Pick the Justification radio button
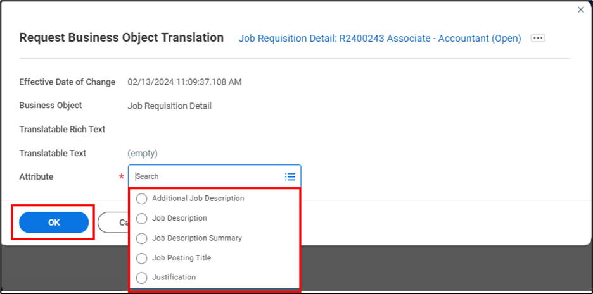Screen dimensions: 593x294 (141, 278)
